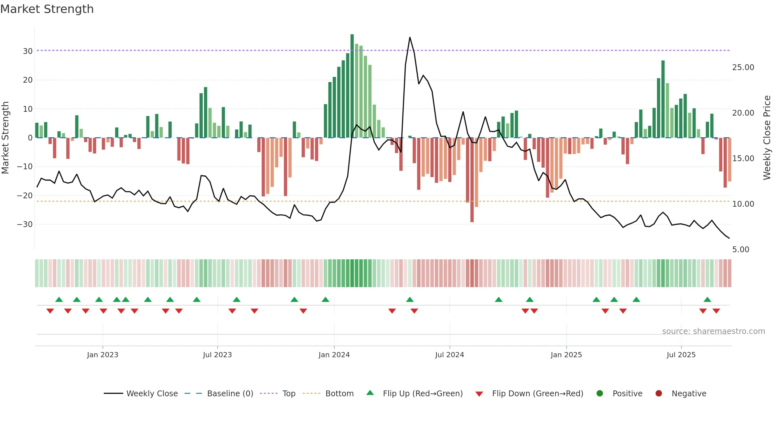Click the Jul 2023 x-axis label
Screen dimensions: 776x436
217,355
